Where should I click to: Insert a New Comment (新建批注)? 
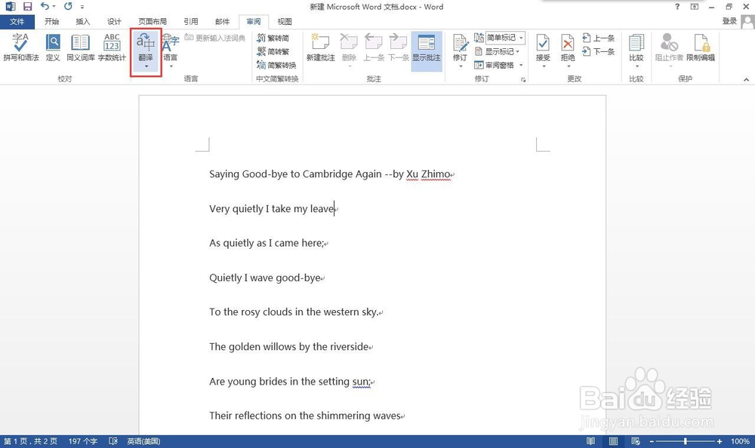320,48
